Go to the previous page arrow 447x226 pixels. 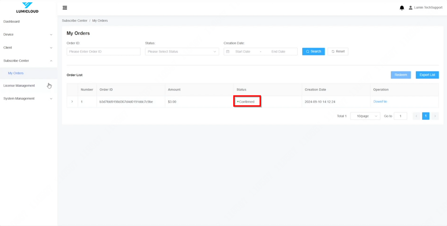pyautogui.click(x=416, y=116)
